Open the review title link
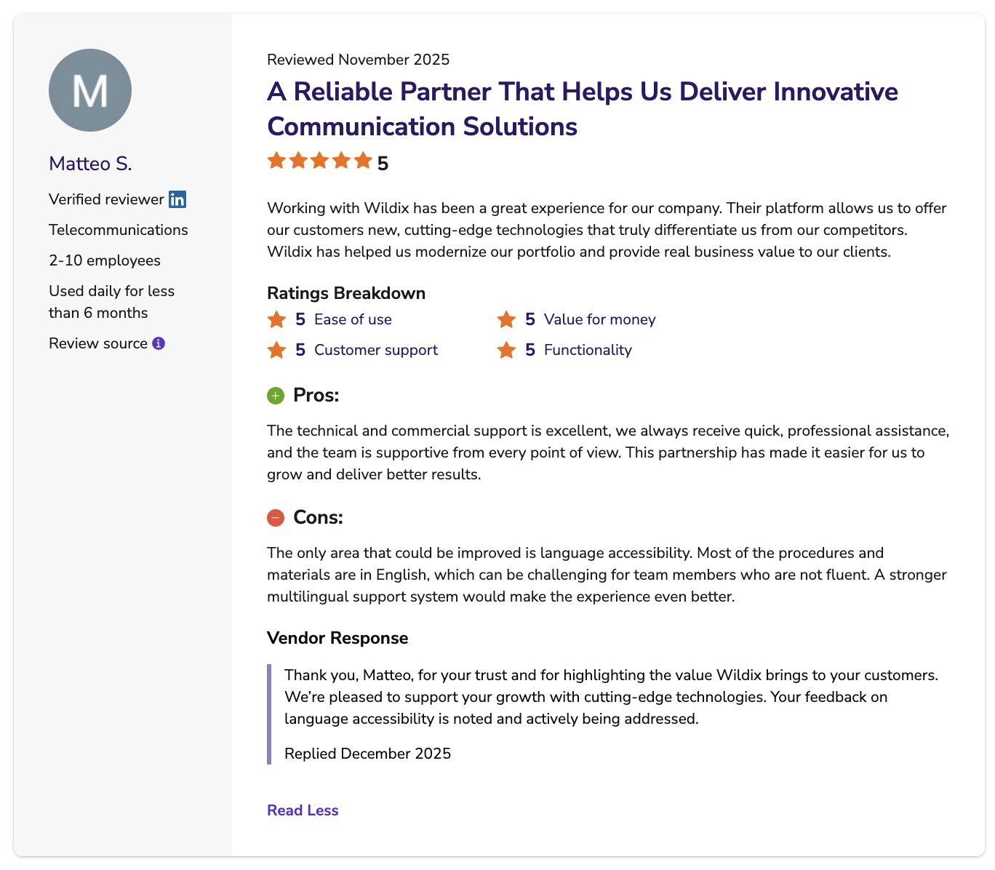 [x=583, y=109]
